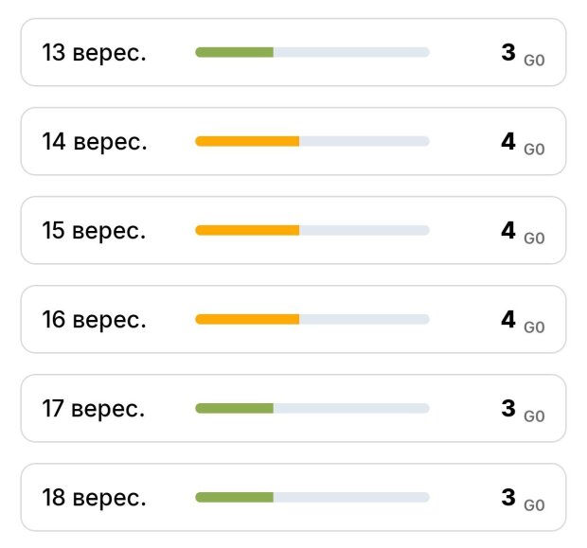Select the 4 GO value on 14 верес.
This screenshot has width=587, height=548.
[523, 143]
